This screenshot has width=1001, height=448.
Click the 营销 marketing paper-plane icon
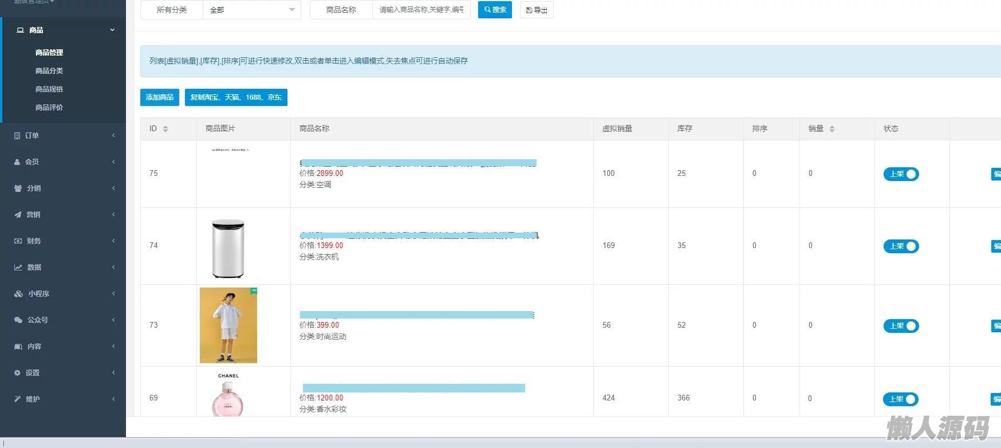pyautogui.click(x=18, y=215)
